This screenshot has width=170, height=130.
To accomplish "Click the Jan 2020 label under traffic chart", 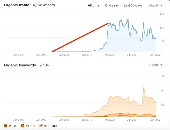I will pos(110,55).
